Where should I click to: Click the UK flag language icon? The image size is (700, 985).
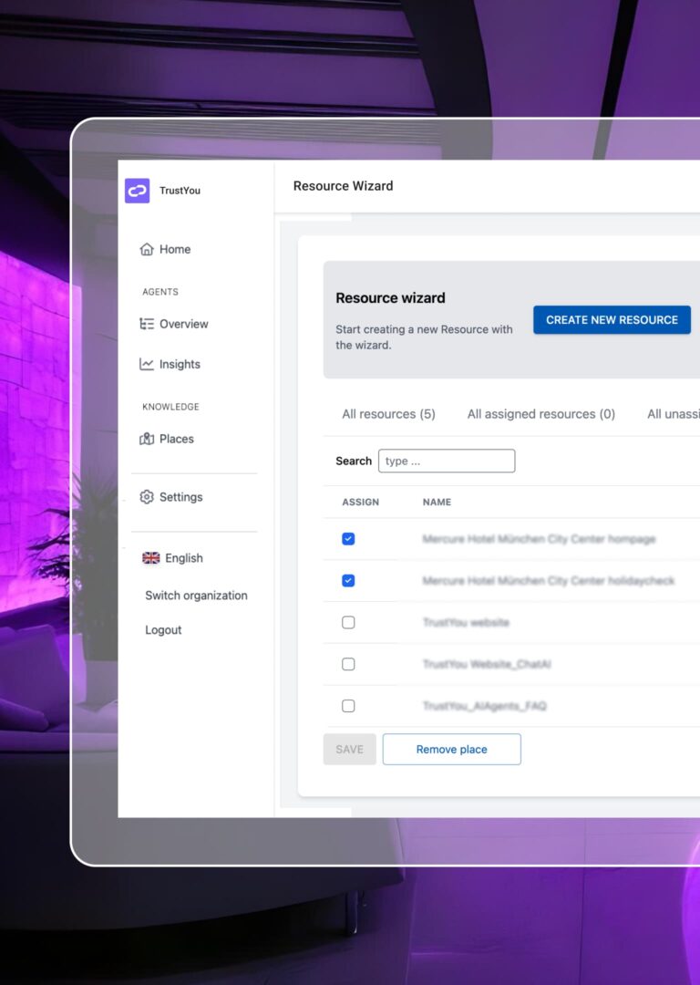tap(150, 558)
